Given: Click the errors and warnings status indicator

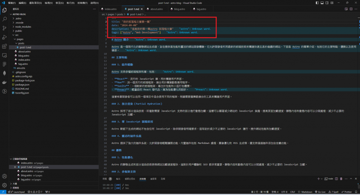Looking at the screenshot, I should tap(35, 192).
